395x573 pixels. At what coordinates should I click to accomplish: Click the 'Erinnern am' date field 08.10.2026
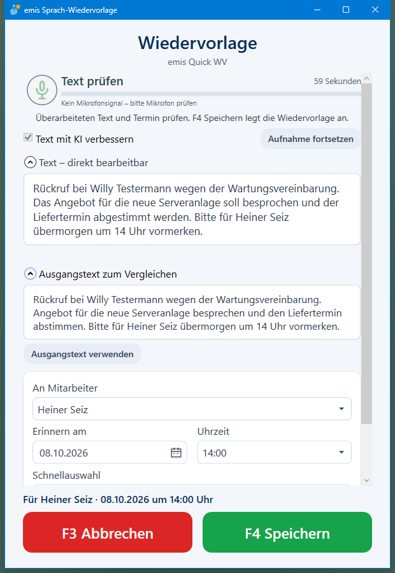pyautogui.click(x=110, y=453)
